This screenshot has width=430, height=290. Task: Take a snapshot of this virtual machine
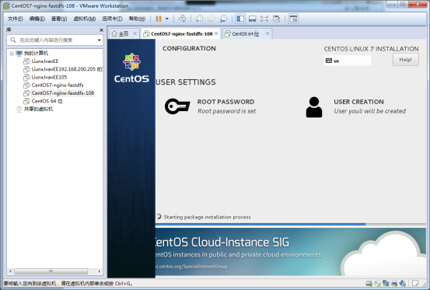[x=199, y=19]
